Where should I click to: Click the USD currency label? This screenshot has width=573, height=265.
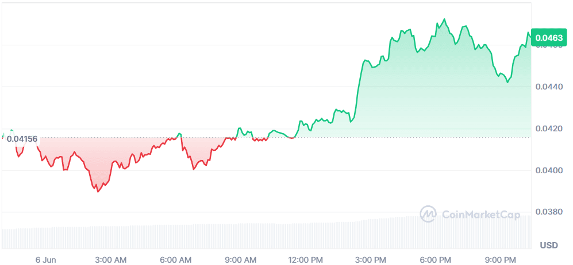click(548, 245)
